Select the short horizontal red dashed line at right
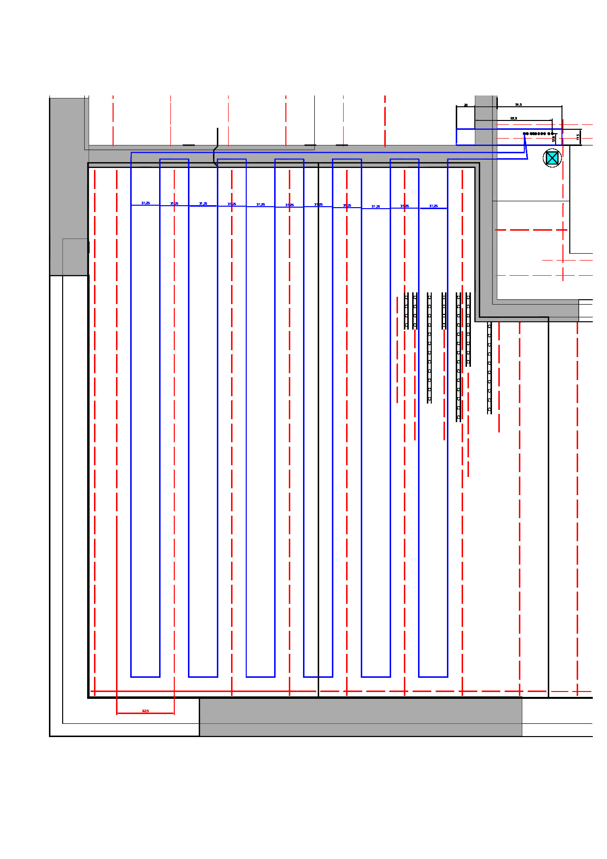 pyautogui.click(x=531, y=230)
